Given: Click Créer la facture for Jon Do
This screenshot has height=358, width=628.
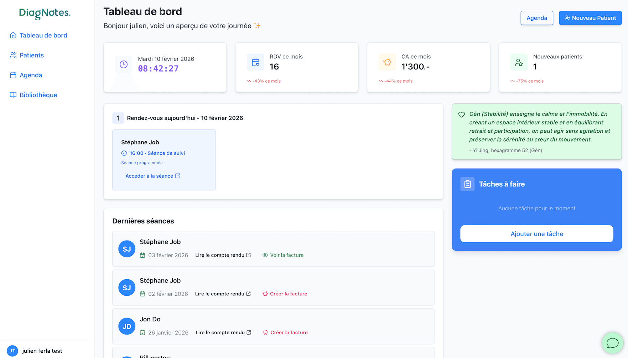Looking at the screenshot, I should pyautogui.click(x=289, y=332).
